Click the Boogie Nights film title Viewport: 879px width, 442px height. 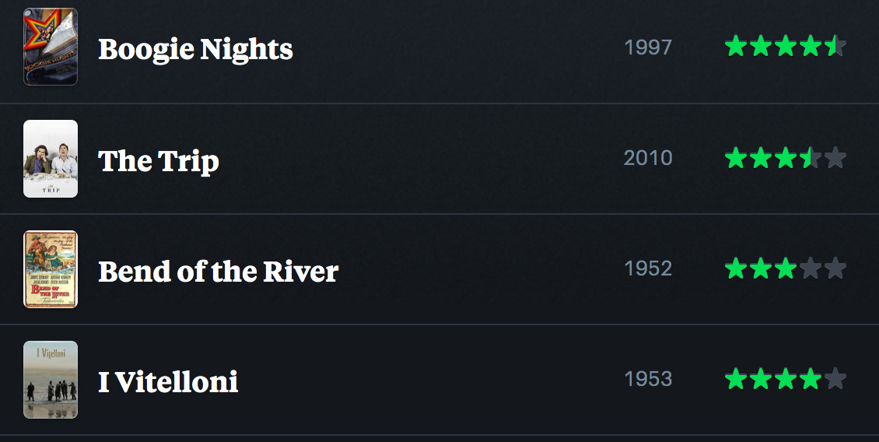pyautogui.click(x=195, y=49)
